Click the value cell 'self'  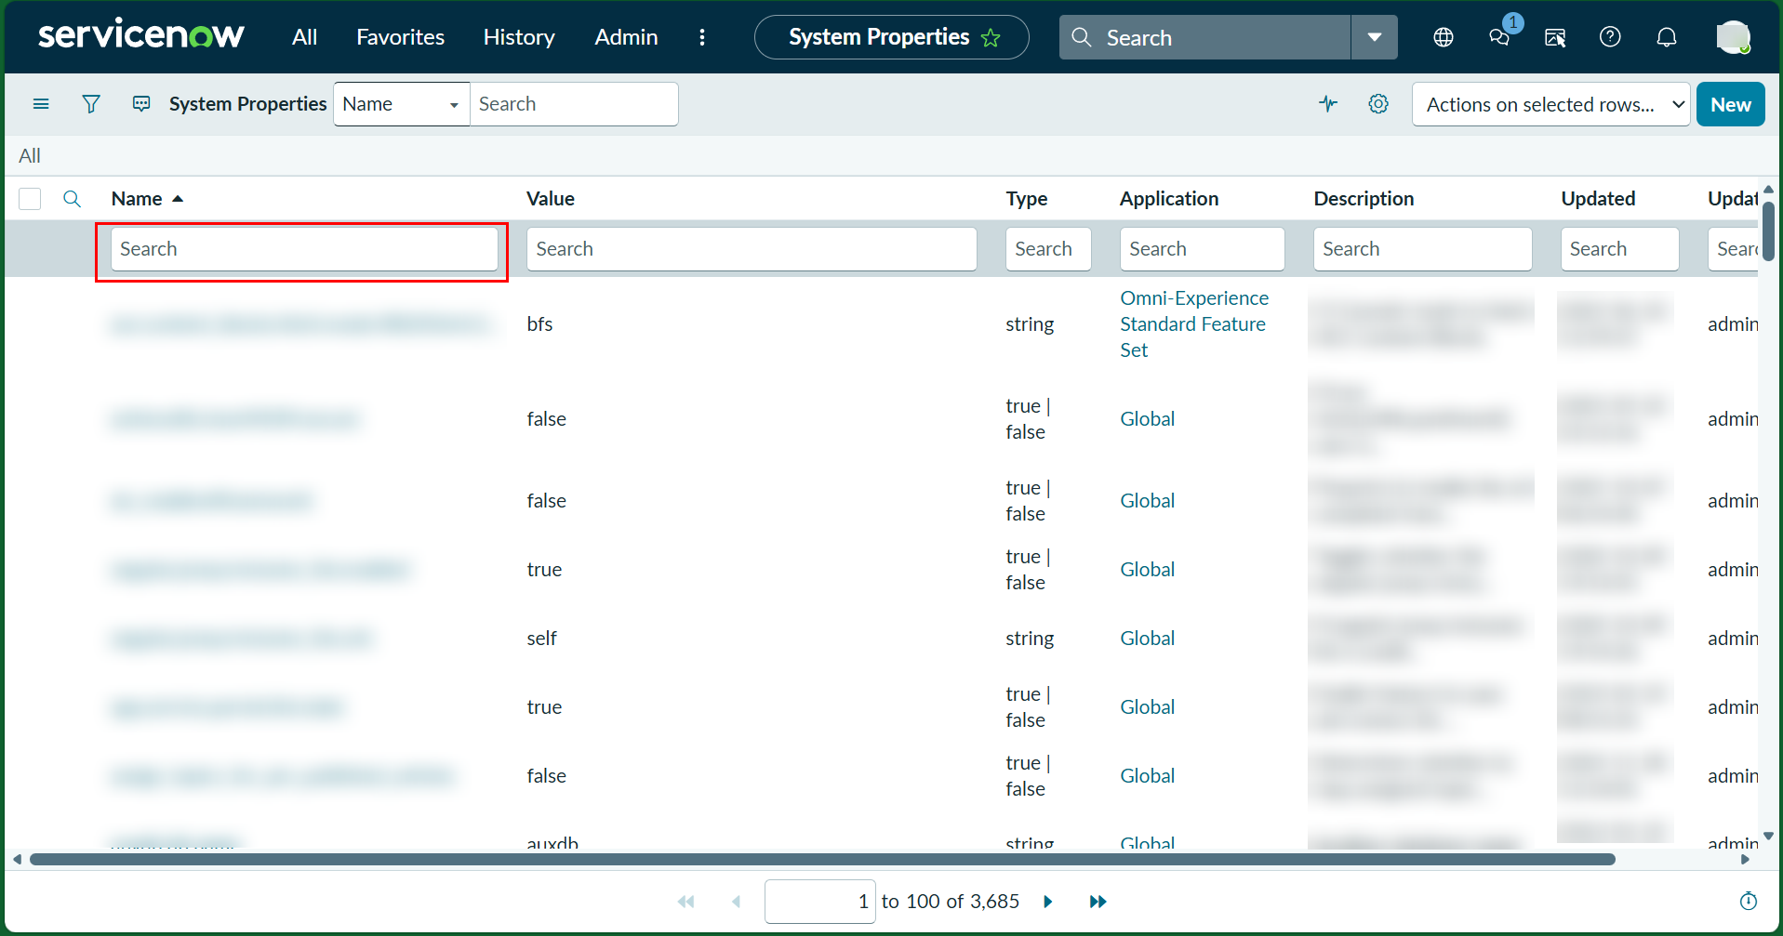(x=541, y=639)
